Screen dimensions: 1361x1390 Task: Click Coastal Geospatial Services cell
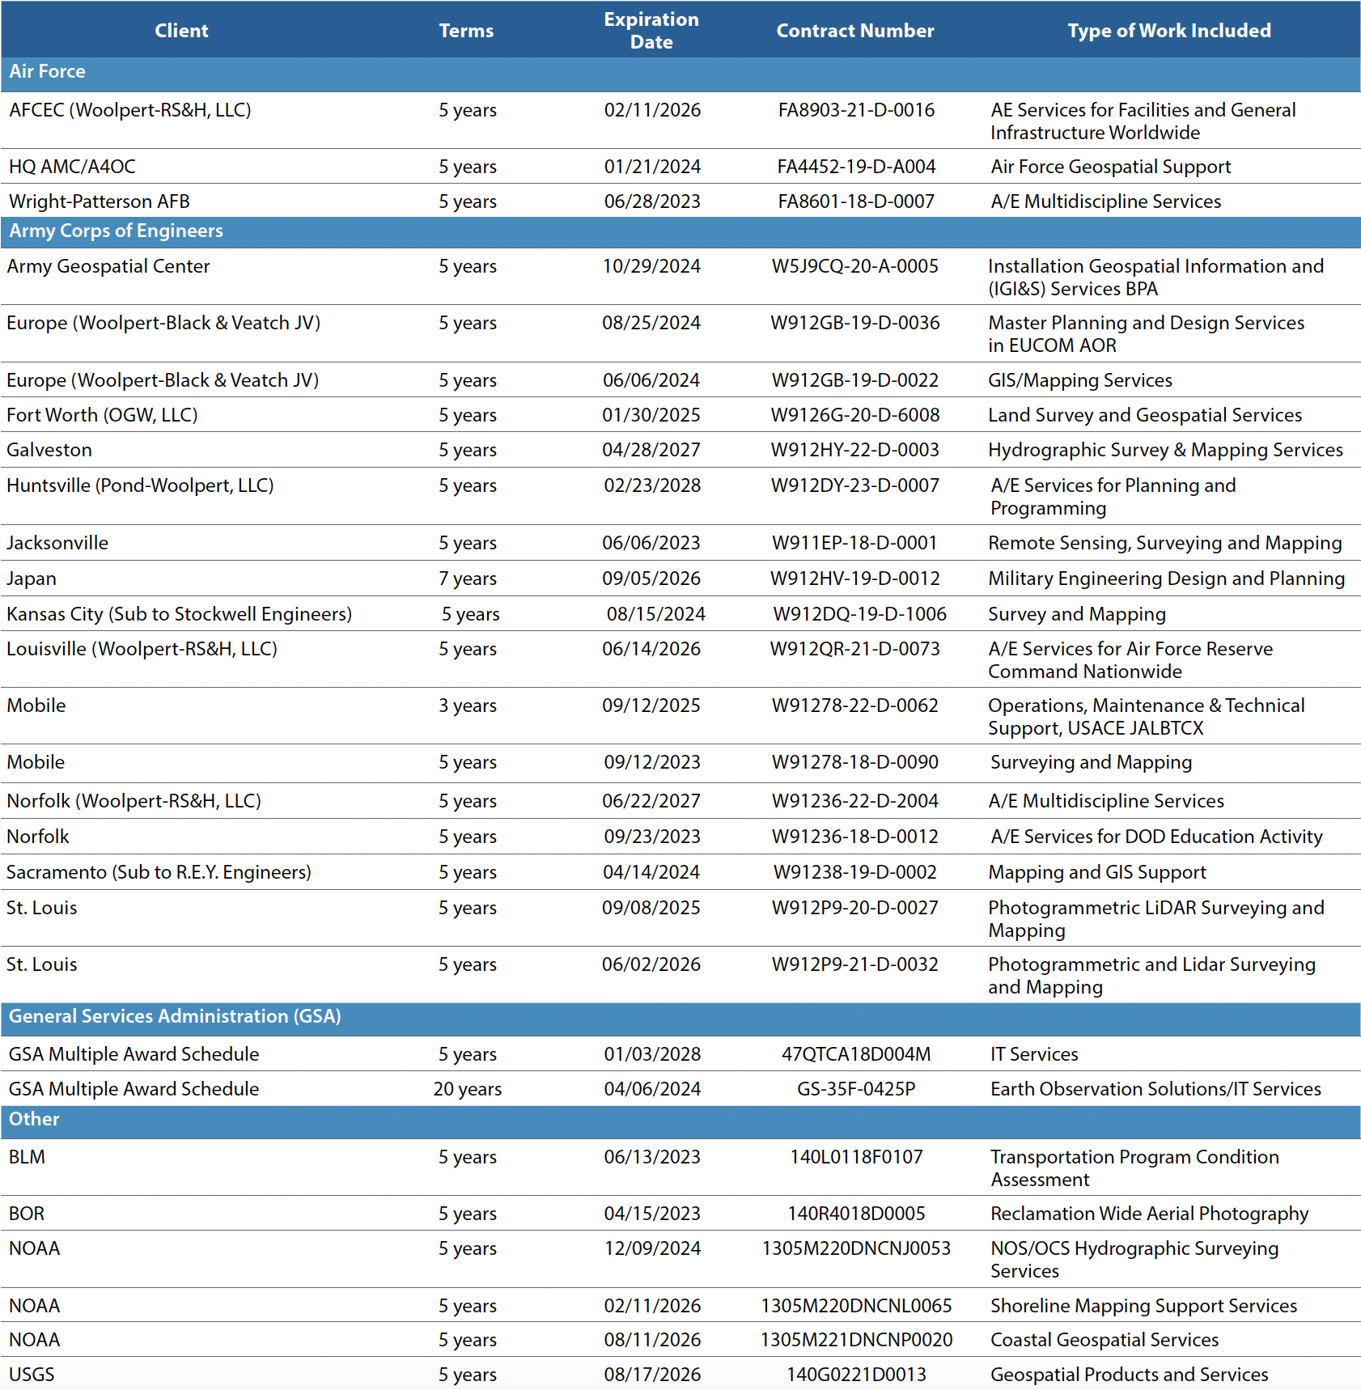[1104, 1340]
